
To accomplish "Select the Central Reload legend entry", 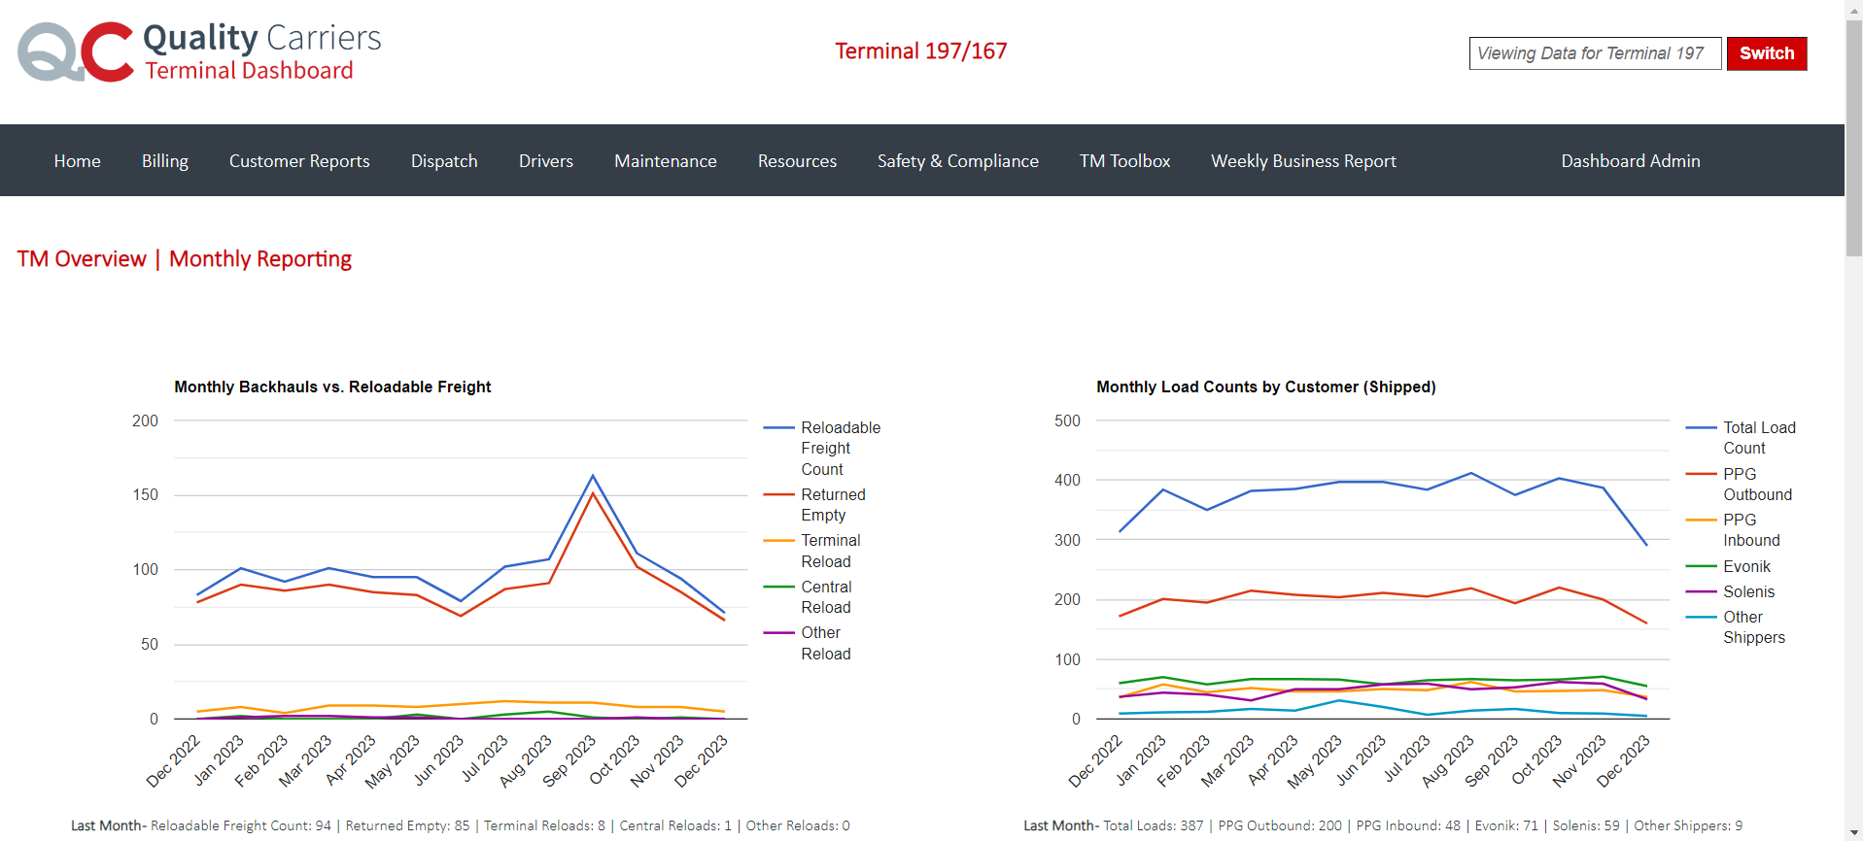I will click(809, 597).
